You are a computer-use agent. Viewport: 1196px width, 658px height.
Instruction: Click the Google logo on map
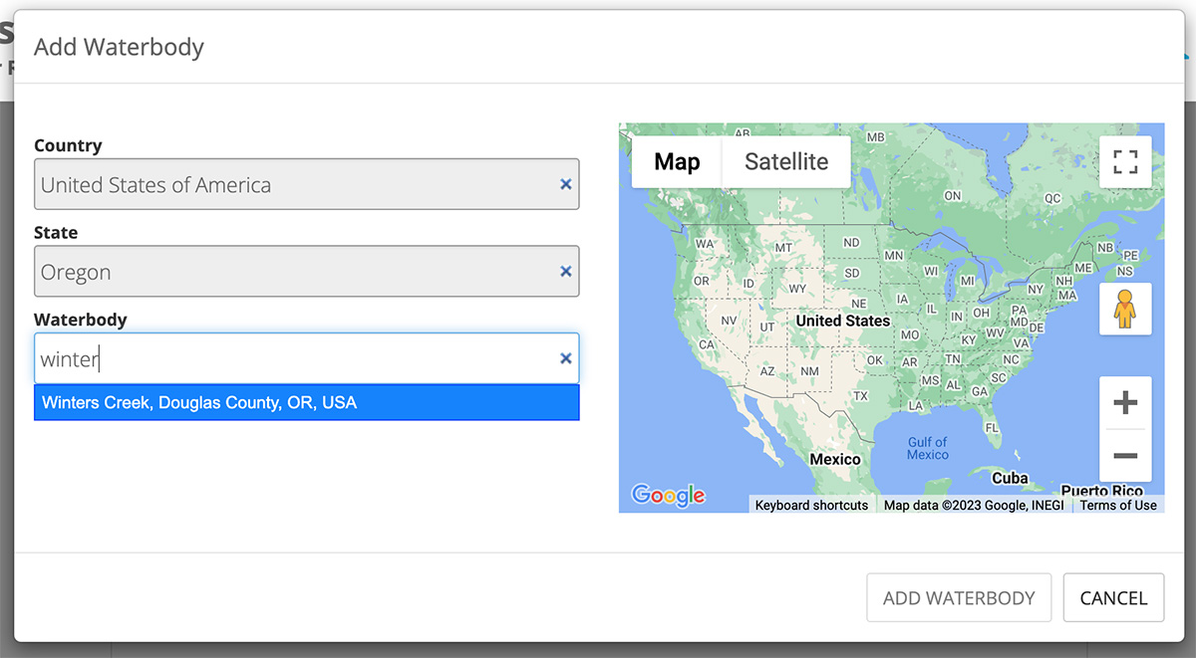[x=668, y=495]
